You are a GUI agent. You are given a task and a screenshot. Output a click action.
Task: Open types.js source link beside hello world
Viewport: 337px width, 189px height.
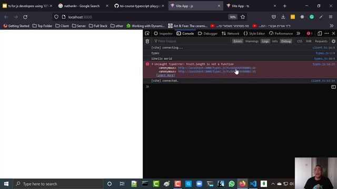[324, 58]
